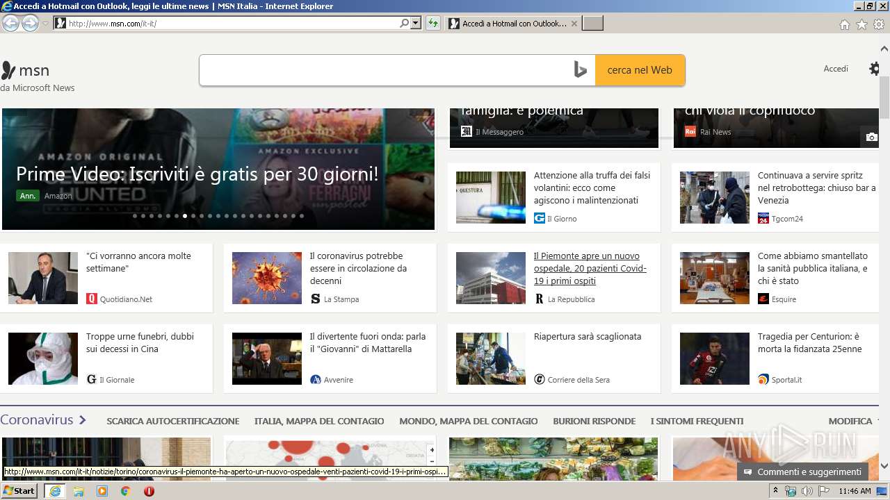This screenshot has width=890, height=500.
Task: Open Windows Explorer folder taskbar icon
Action: tap(79, 491)
